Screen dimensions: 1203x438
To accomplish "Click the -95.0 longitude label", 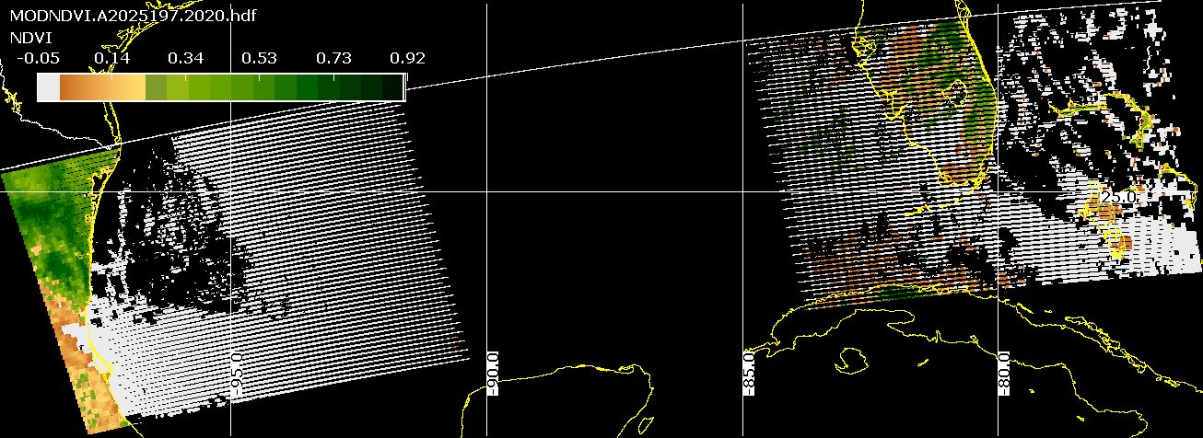I will tap(238, 374).
